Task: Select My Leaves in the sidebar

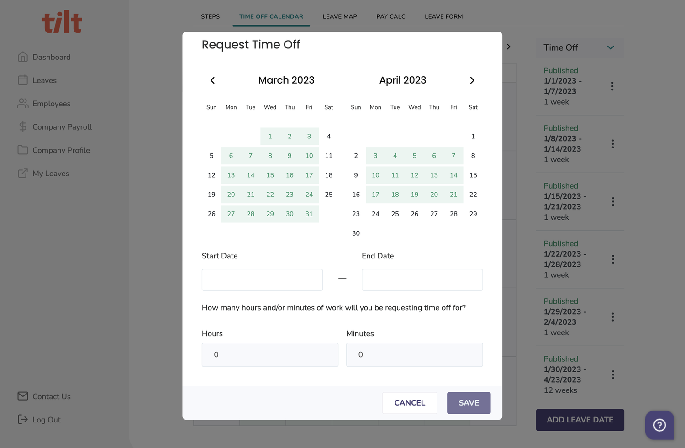Action: click(x=50, y=173)
